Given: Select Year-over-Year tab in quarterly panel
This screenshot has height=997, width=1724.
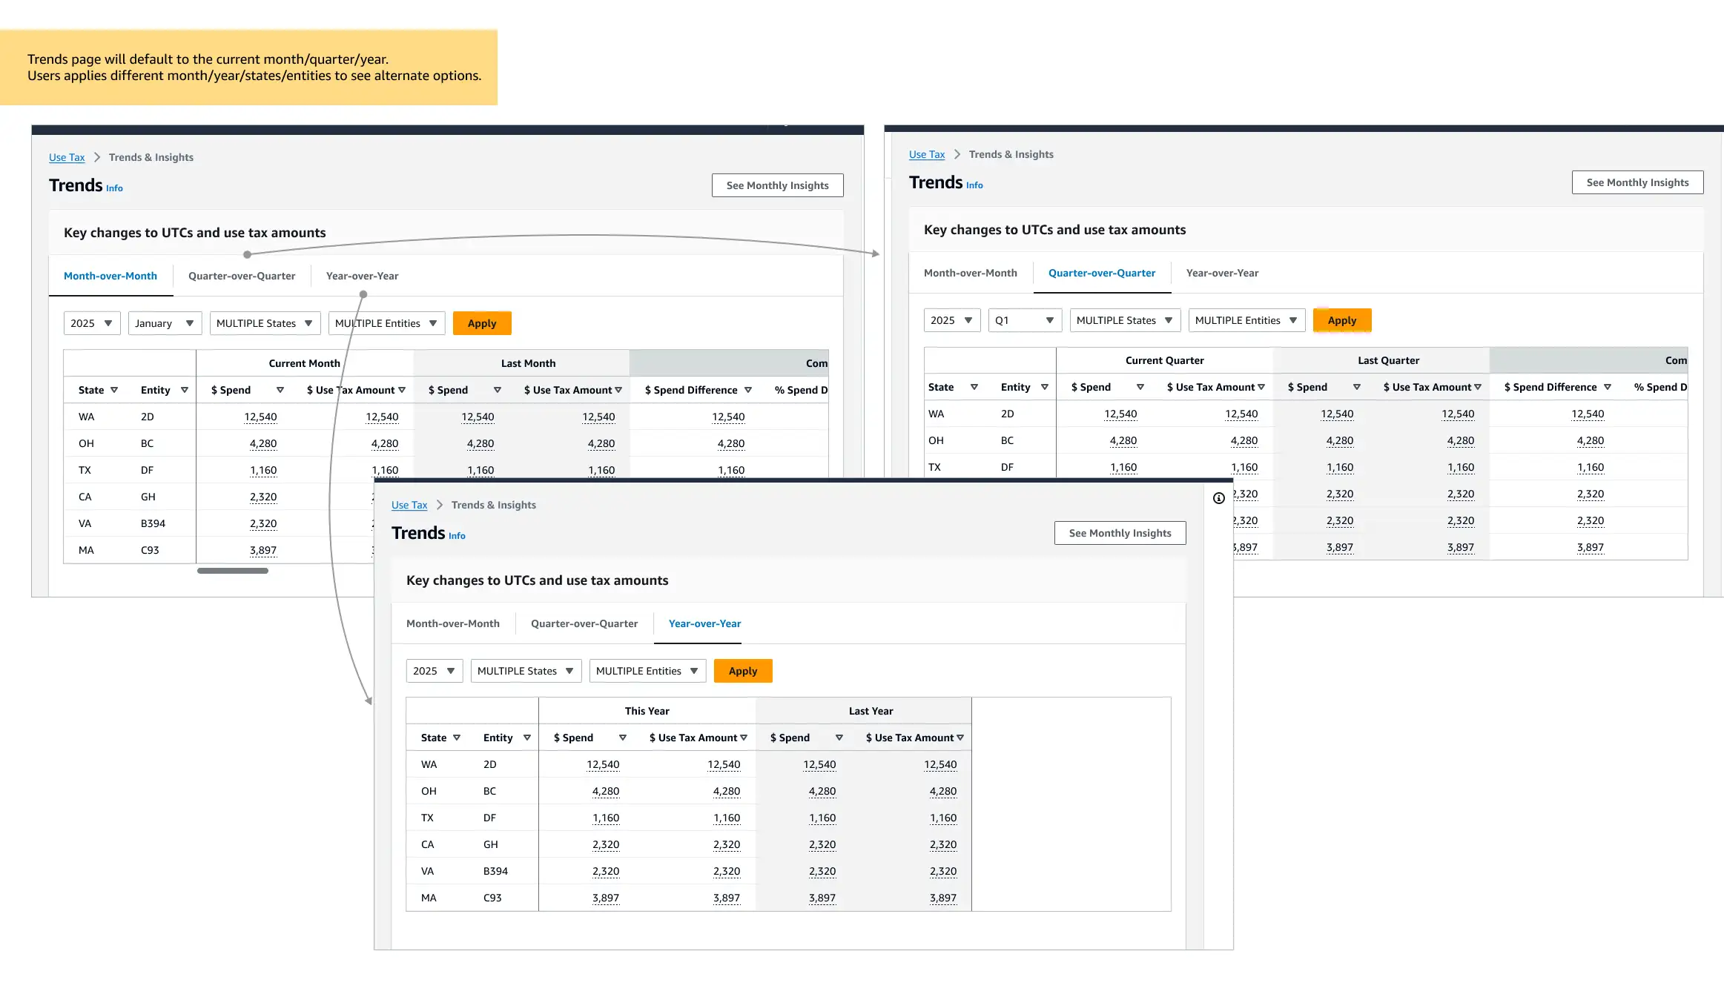Looking at the screenshot, I should coord(1222,273).
